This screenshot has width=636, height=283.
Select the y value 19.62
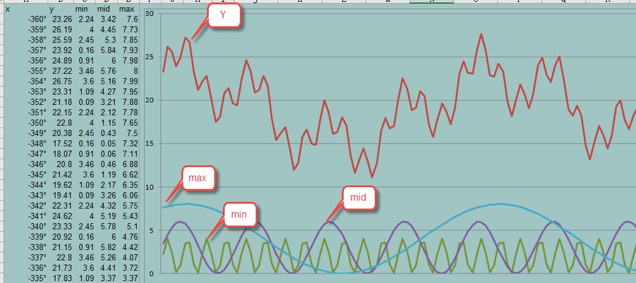click(62, 185)
